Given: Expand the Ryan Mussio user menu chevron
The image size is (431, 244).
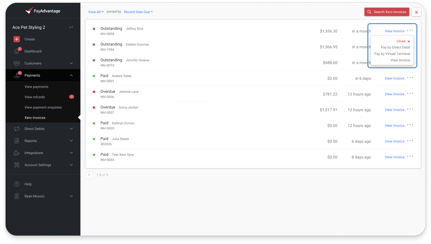Looking at the screenshot, I should pos(71,196).
